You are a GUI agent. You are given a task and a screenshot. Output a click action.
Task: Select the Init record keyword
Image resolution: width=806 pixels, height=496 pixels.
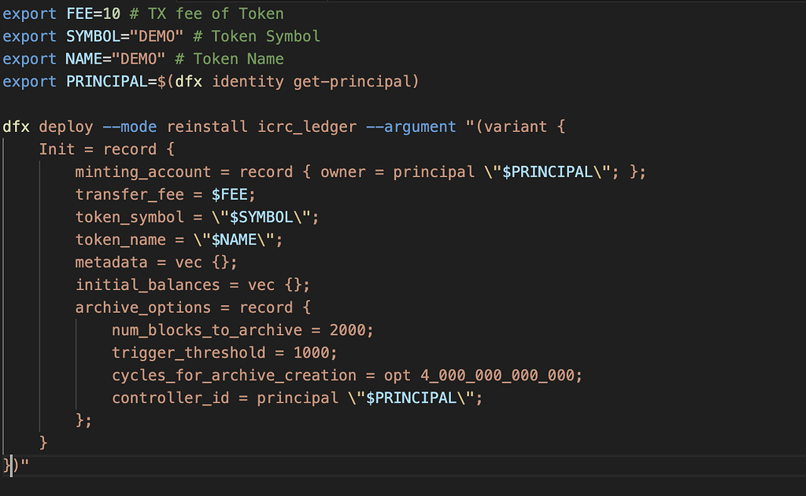(x=51, y=149)
